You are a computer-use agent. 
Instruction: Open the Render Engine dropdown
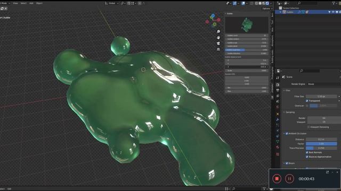(x=323, y=84)
